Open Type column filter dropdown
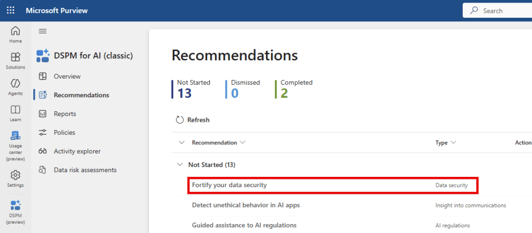Screen dimensions: 532x233 (453, 143)
